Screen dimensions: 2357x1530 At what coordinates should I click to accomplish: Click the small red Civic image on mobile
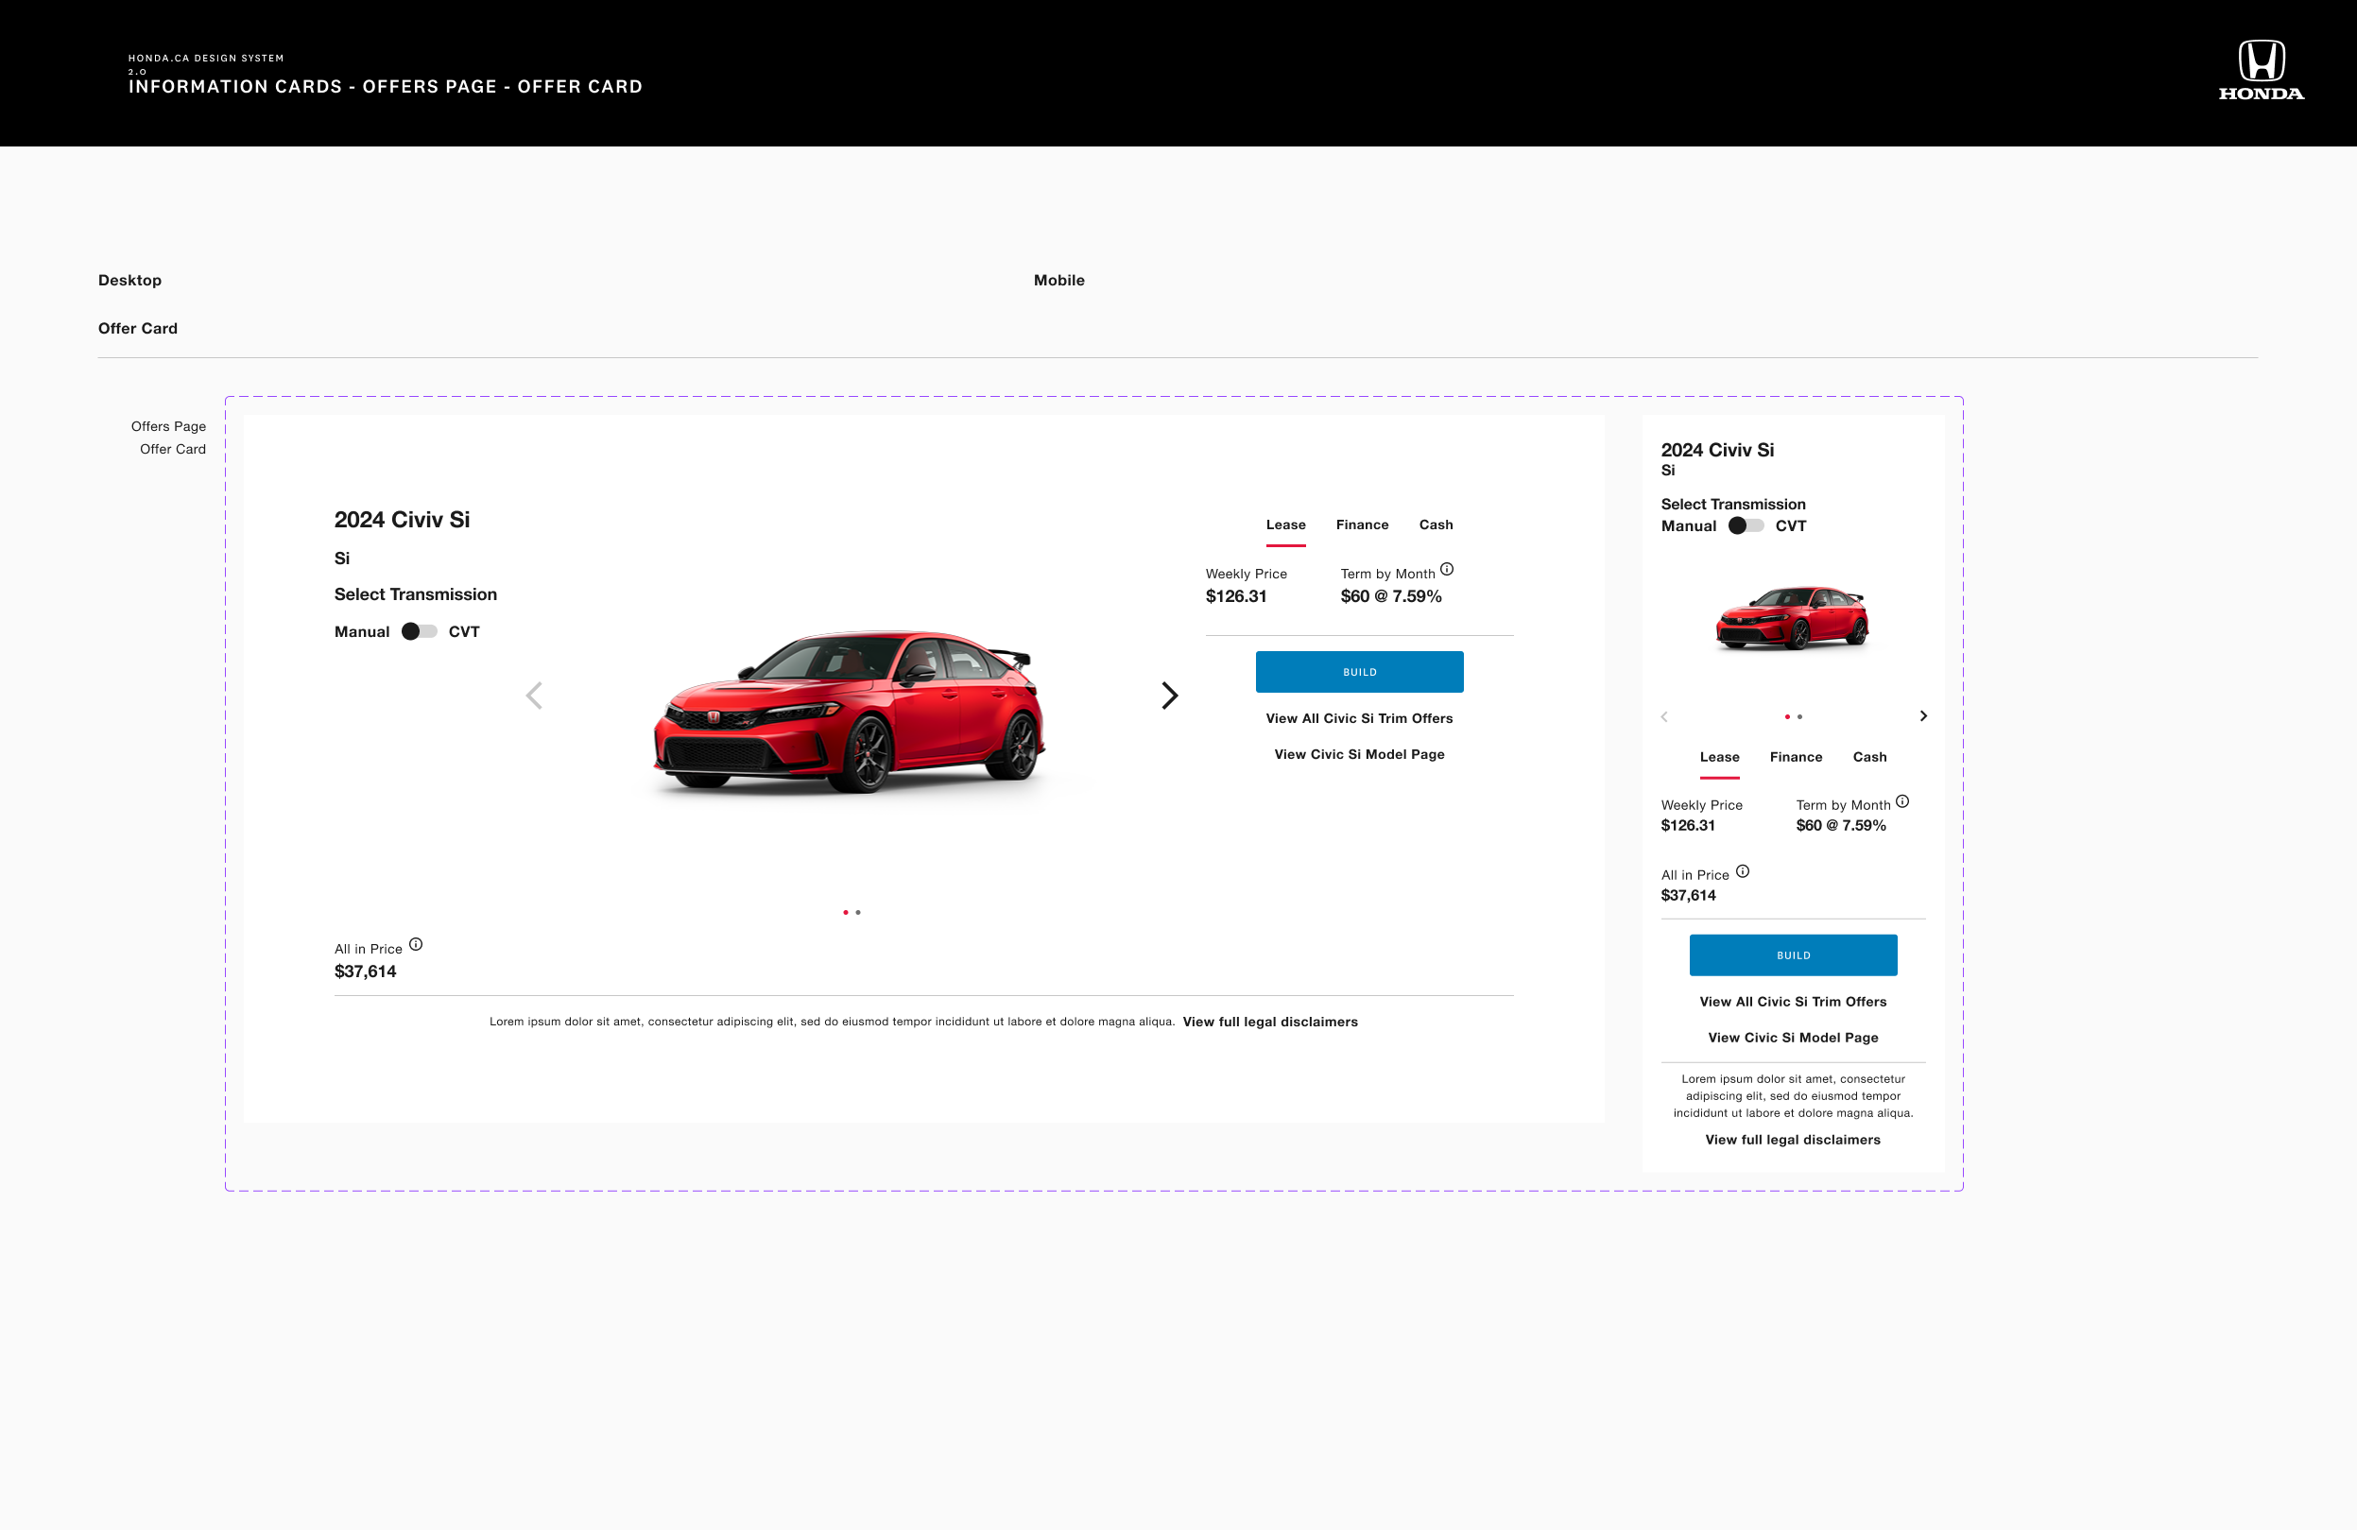click(1793, 618)
